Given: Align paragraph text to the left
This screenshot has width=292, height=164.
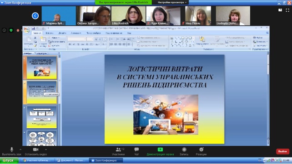Looking at the screenshot, I should coord(111,44).
